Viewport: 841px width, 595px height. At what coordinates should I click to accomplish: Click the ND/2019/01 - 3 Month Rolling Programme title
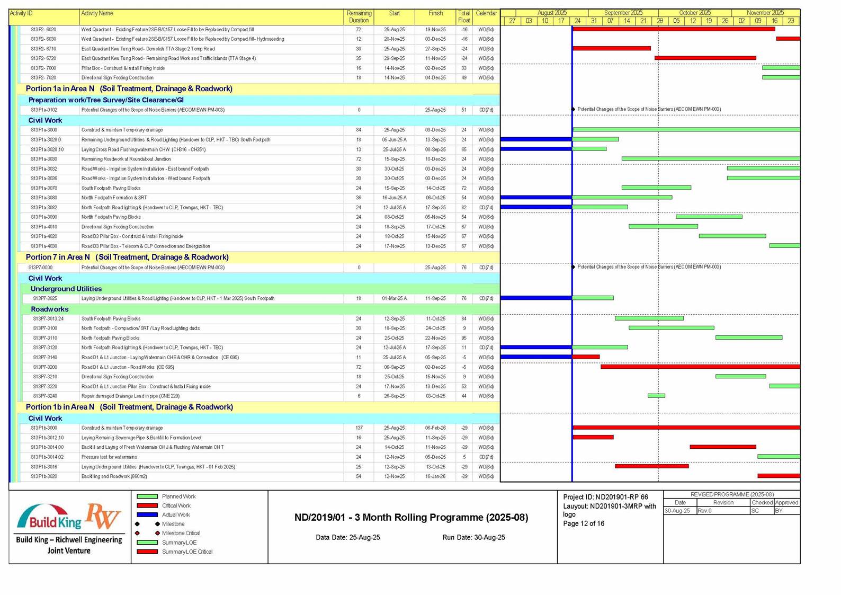411,518
